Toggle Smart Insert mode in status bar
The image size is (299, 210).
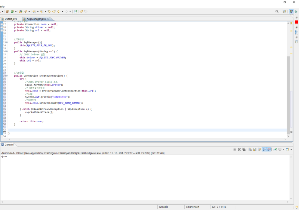coord(192,207)
